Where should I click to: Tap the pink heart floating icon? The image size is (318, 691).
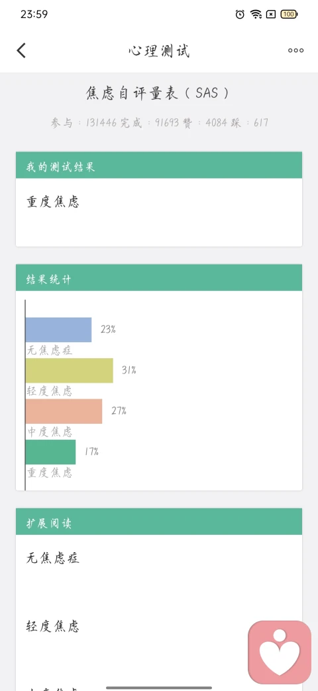point(280,652)
